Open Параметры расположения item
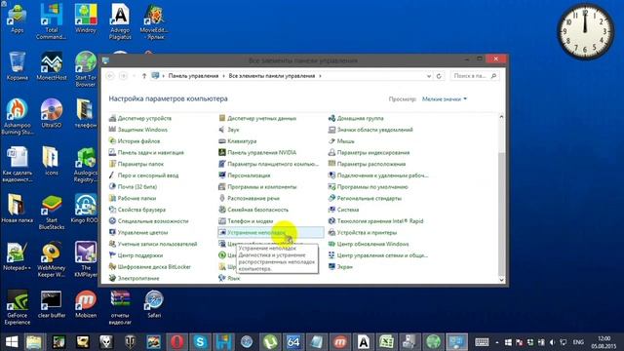Viewport: 624px width, 351px height. click(367, 164)
